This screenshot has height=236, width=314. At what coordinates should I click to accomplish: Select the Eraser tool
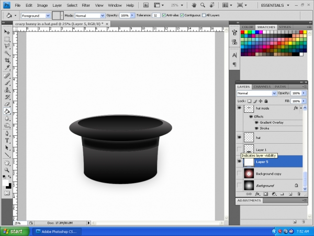coord(7,104)
